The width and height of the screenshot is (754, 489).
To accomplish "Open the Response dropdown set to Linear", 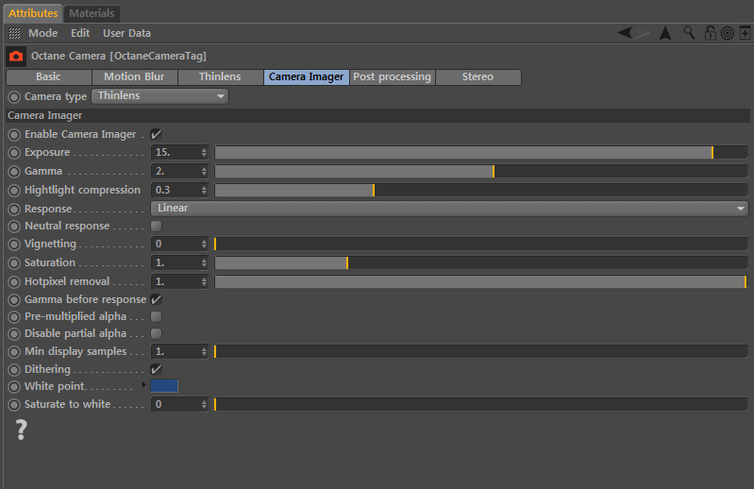I will [x=449, y=208].
